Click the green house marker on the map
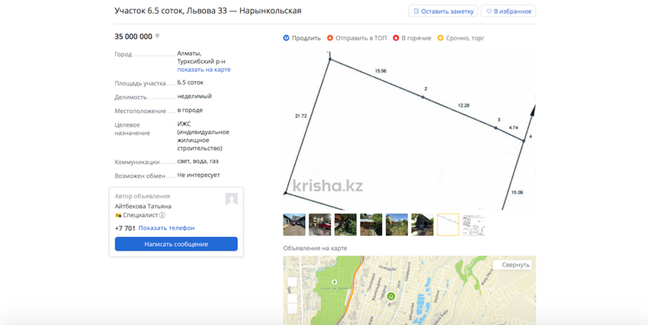The height and width of the screenshot is (325, 648). (391, 296)
